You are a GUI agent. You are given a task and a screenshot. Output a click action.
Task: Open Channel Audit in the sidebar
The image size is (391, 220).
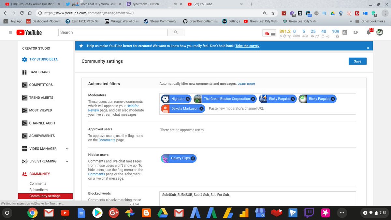42,123
